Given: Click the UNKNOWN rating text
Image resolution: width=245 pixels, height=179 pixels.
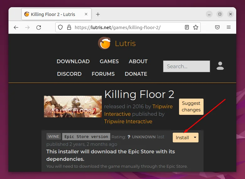Looking at the screenshot, I should (144, 137).
